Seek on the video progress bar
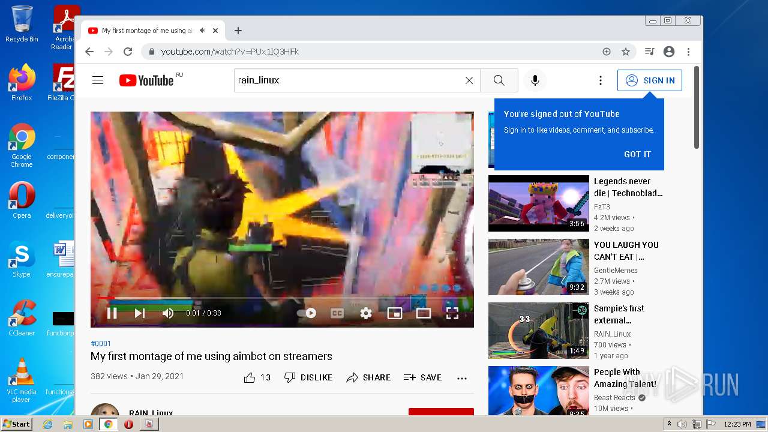This screenshot has width=768, height=432. coord(282,298)
